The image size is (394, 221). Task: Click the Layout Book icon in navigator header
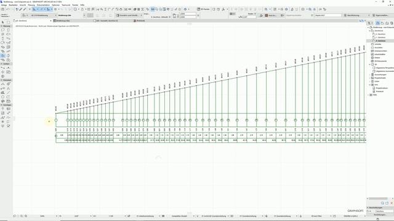387,23
